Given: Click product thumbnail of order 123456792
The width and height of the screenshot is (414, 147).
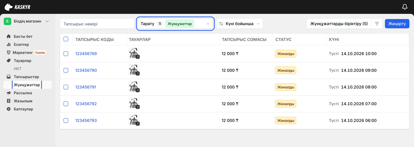Looking at the screenshot, I should tap(134, 103).
